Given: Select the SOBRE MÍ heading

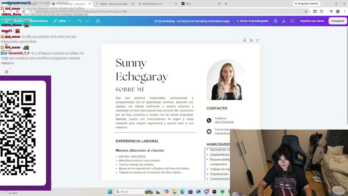Looking at the screenshot, I should (x=130, y=90).
